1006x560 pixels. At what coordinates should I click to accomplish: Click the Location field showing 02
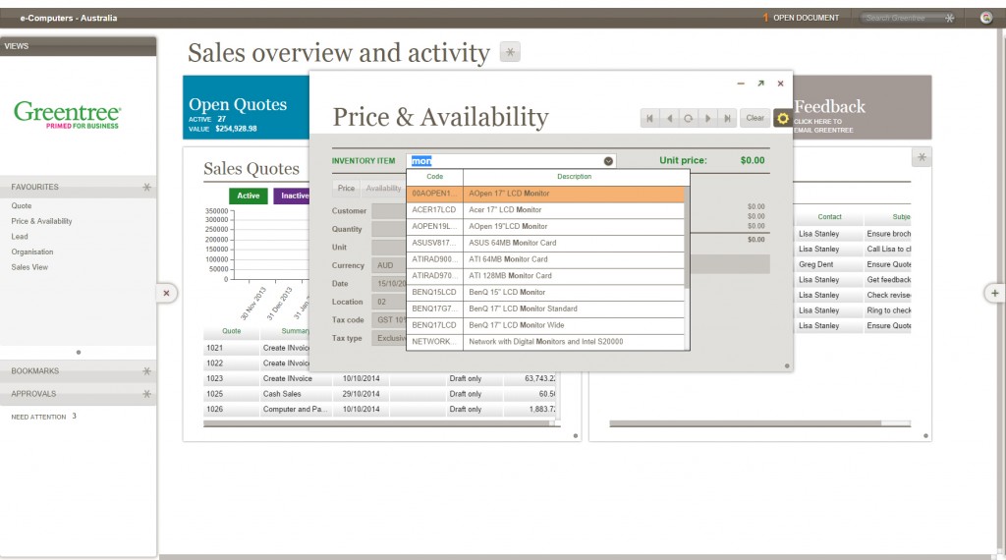[389, 302]
